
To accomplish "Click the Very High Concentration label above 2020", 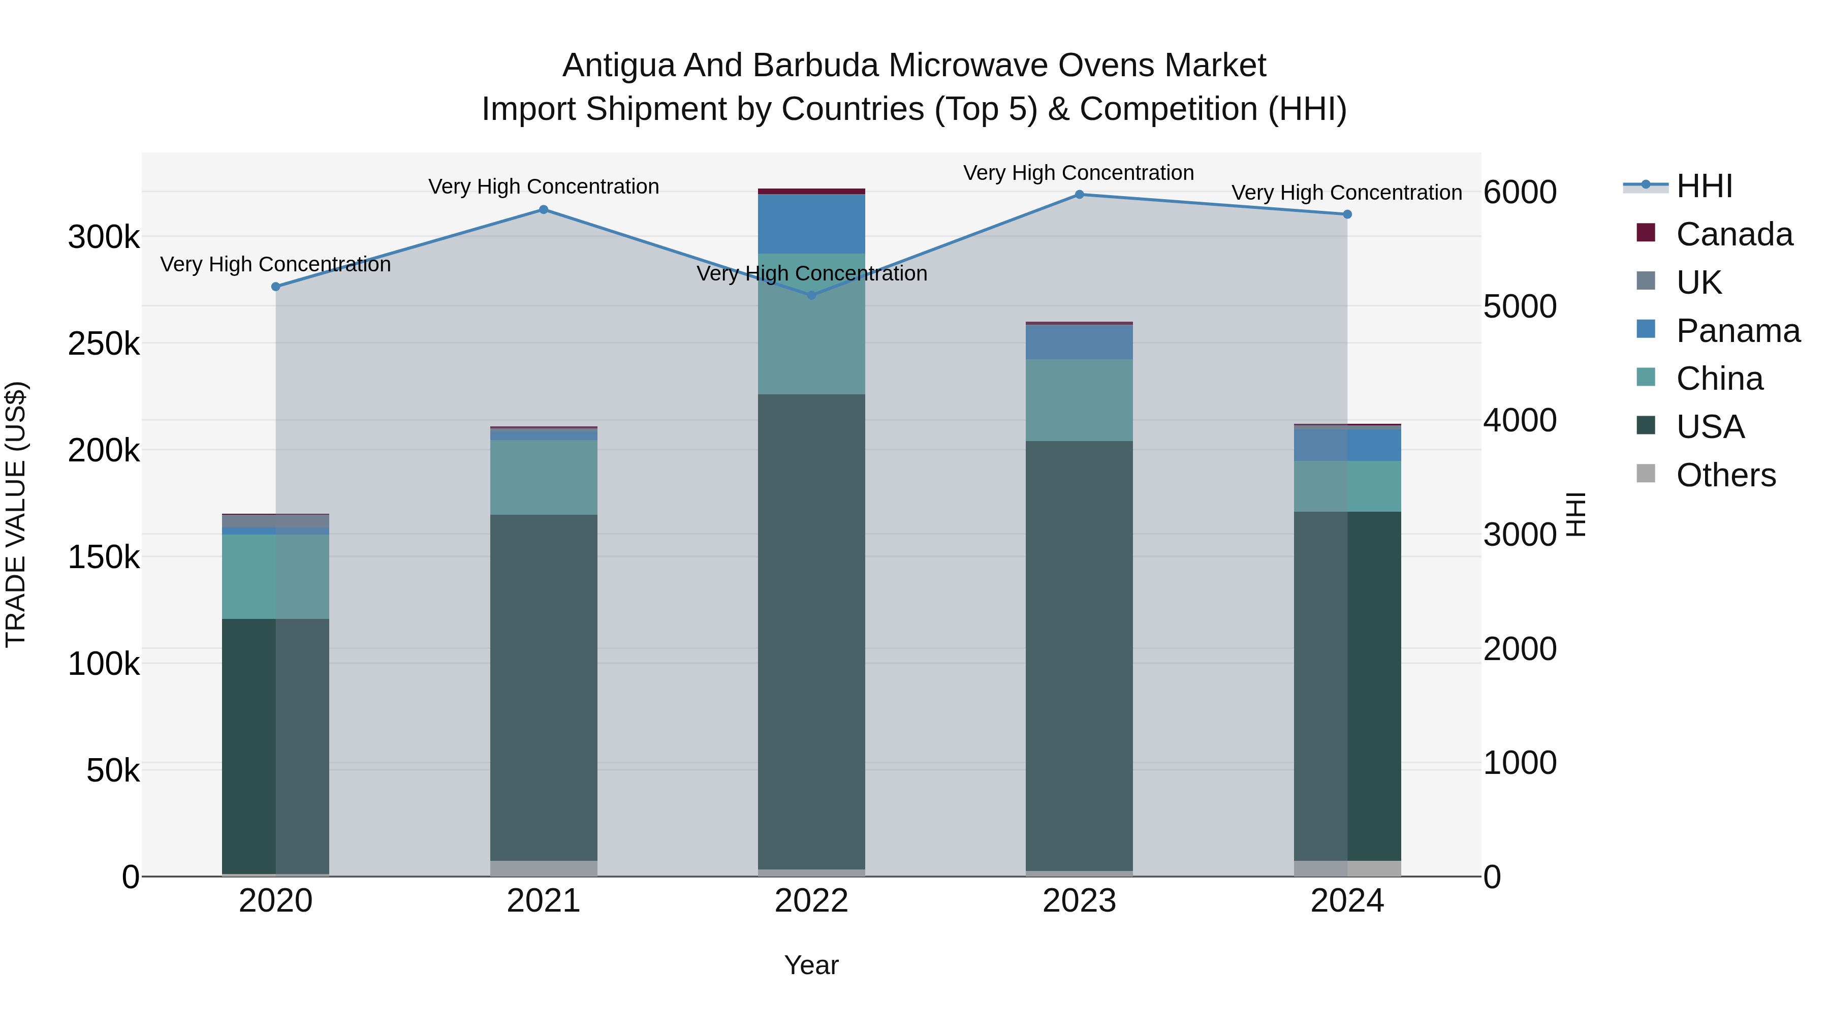I will (275, 264).
